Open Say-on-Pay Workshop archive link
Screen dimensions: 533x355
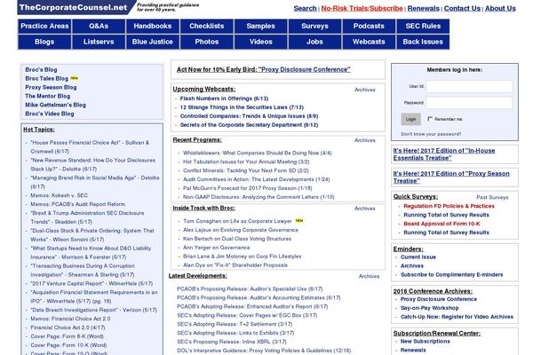click(x=430, y=308)
